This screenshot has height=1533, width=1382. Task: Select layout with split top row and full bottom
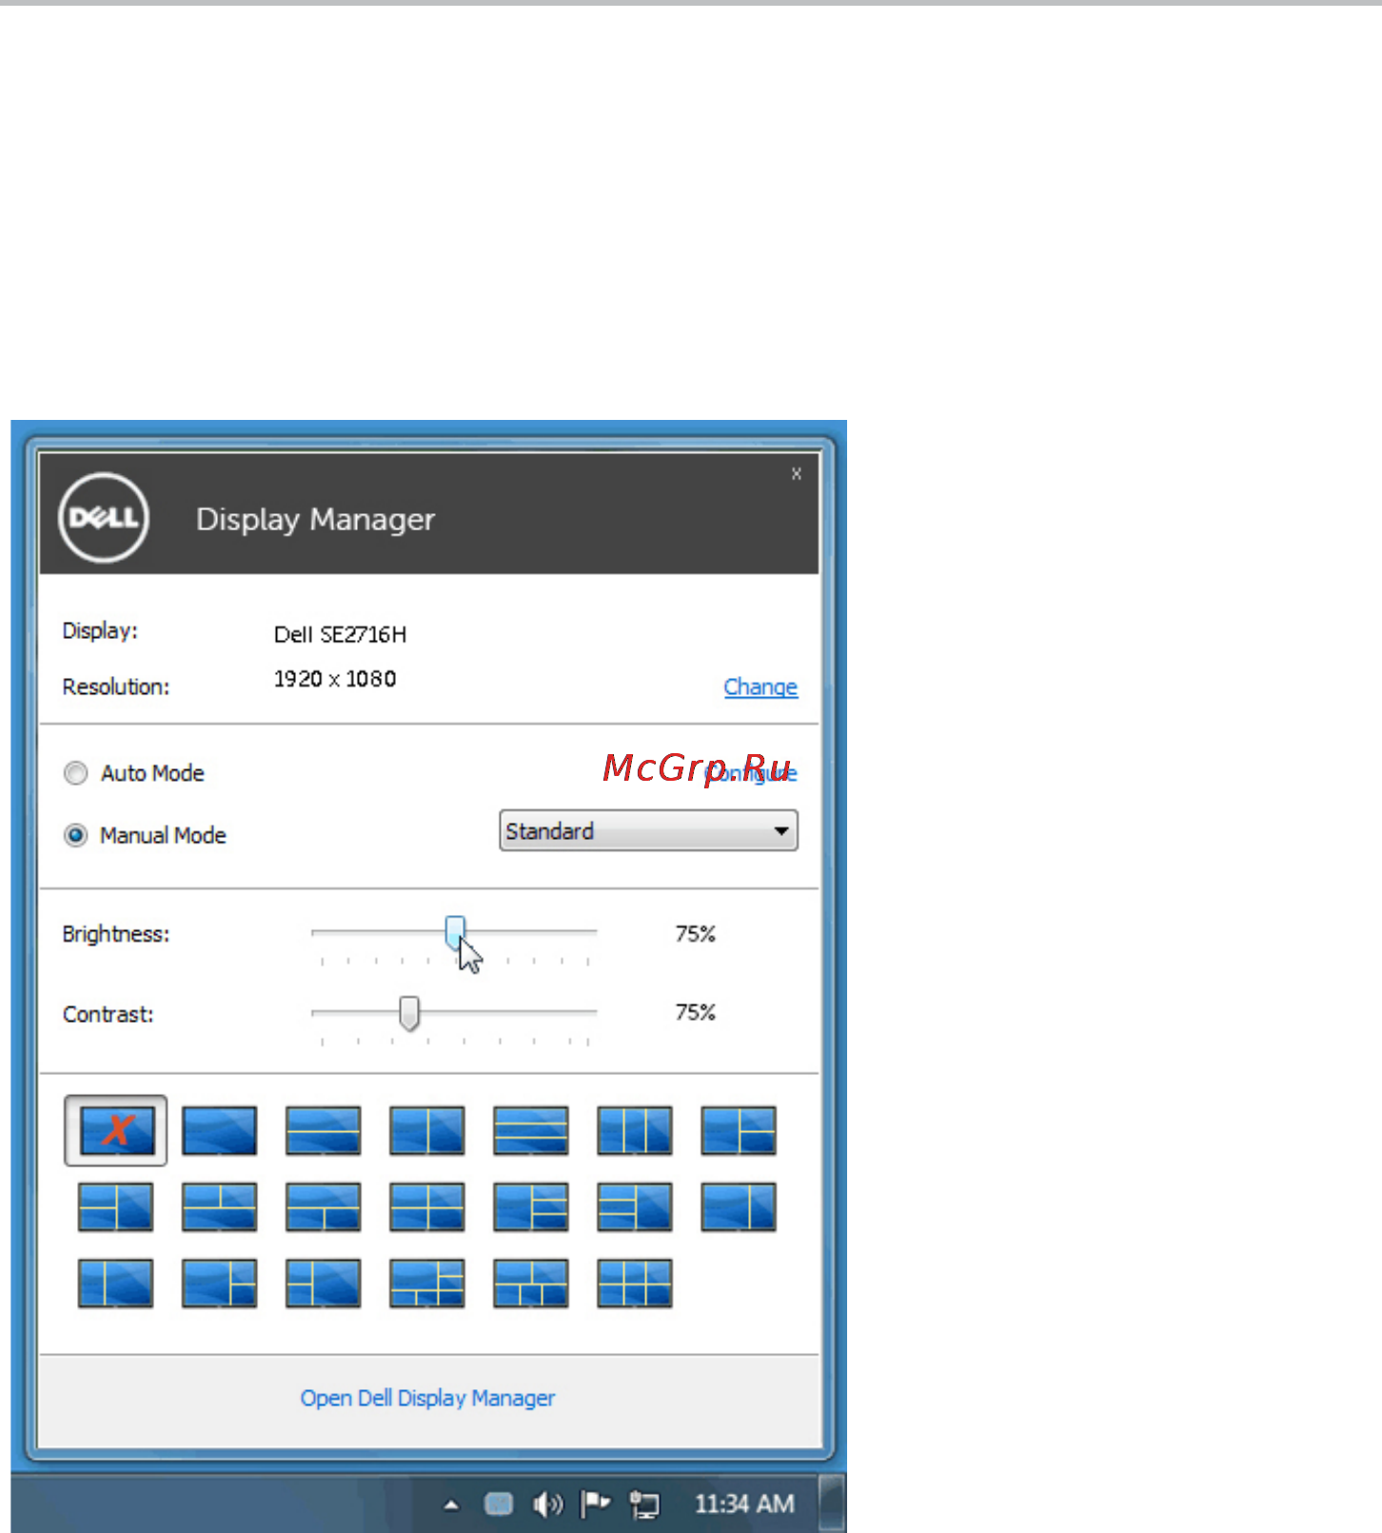point(220,1207)
